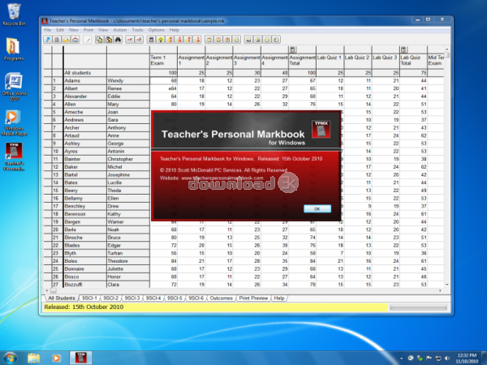Click the Windows Start orb
The width and height of the screenshot is (487, 365).
[10, 358]
